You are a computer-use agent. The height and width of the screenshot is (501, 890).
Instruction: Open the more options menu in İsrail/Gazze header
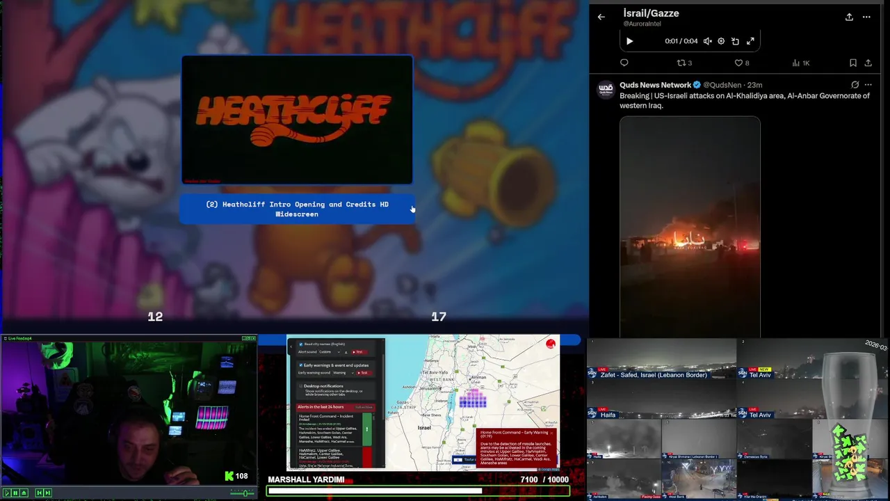click(866, 17)
